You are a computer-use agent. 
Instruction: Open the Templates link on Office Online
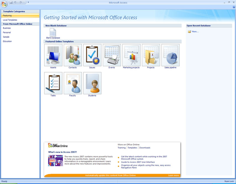[132, 148]
